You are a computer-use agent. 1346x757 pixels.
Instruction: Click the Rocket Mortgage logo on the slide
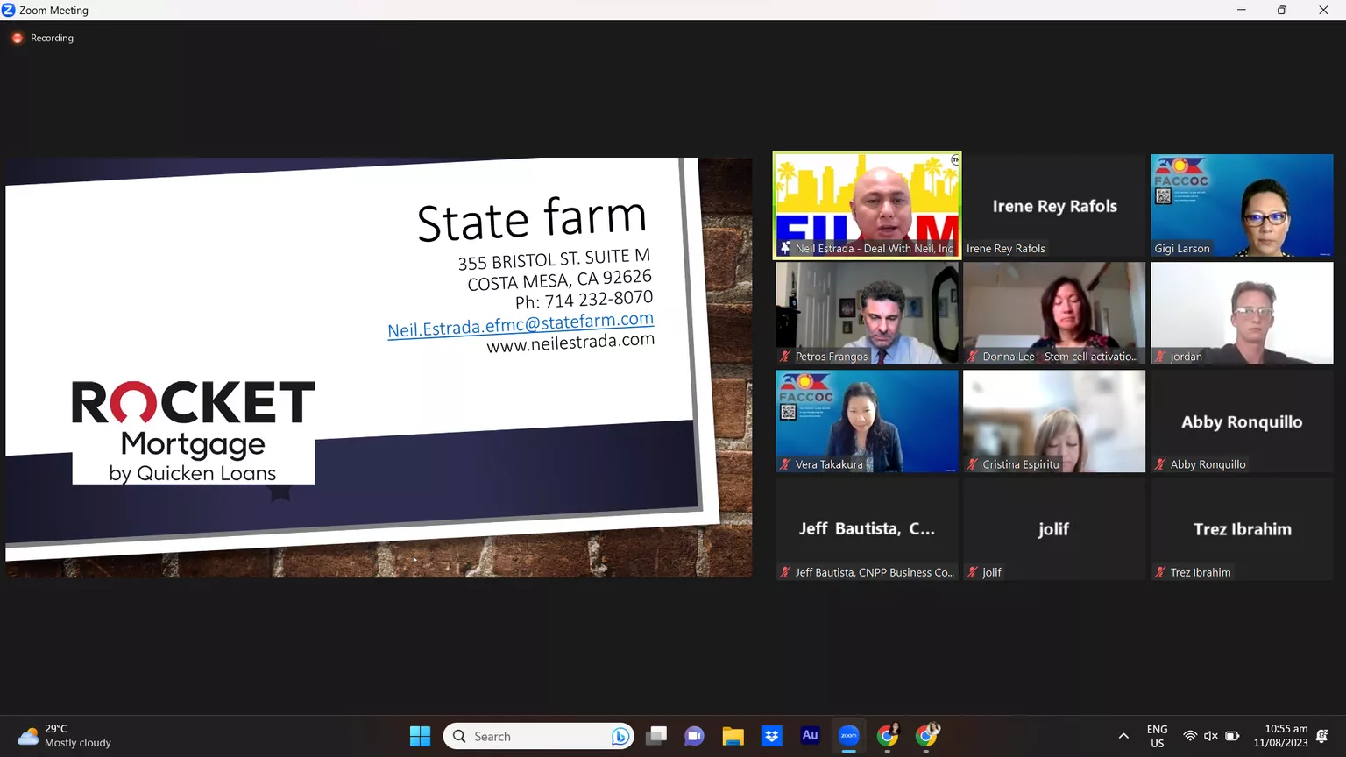(x=193, y=431)
